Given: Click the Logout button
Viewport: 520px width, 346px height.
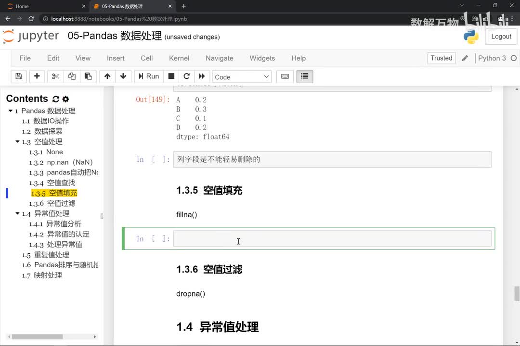Looking at the screenshot, I should coord(501,37).
